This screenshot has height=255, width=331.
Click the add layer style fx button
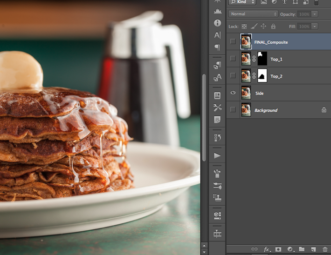[x=267, y=249]
